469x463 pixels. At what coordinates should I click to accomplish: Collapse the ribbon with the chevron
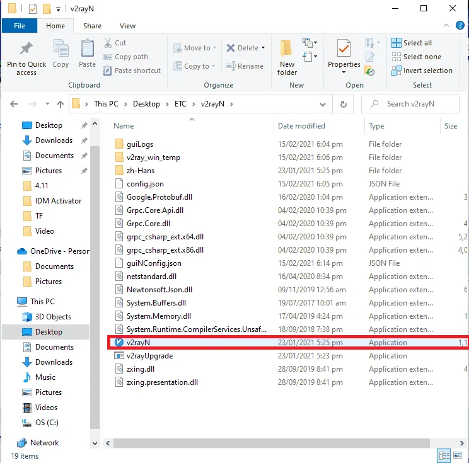click(x=446, y=25)
